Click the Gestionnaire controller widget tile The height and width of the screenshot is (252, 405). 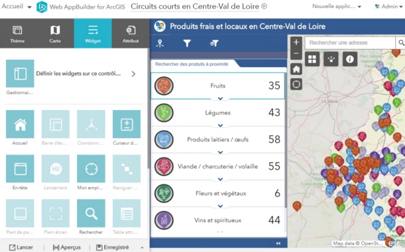20,74
